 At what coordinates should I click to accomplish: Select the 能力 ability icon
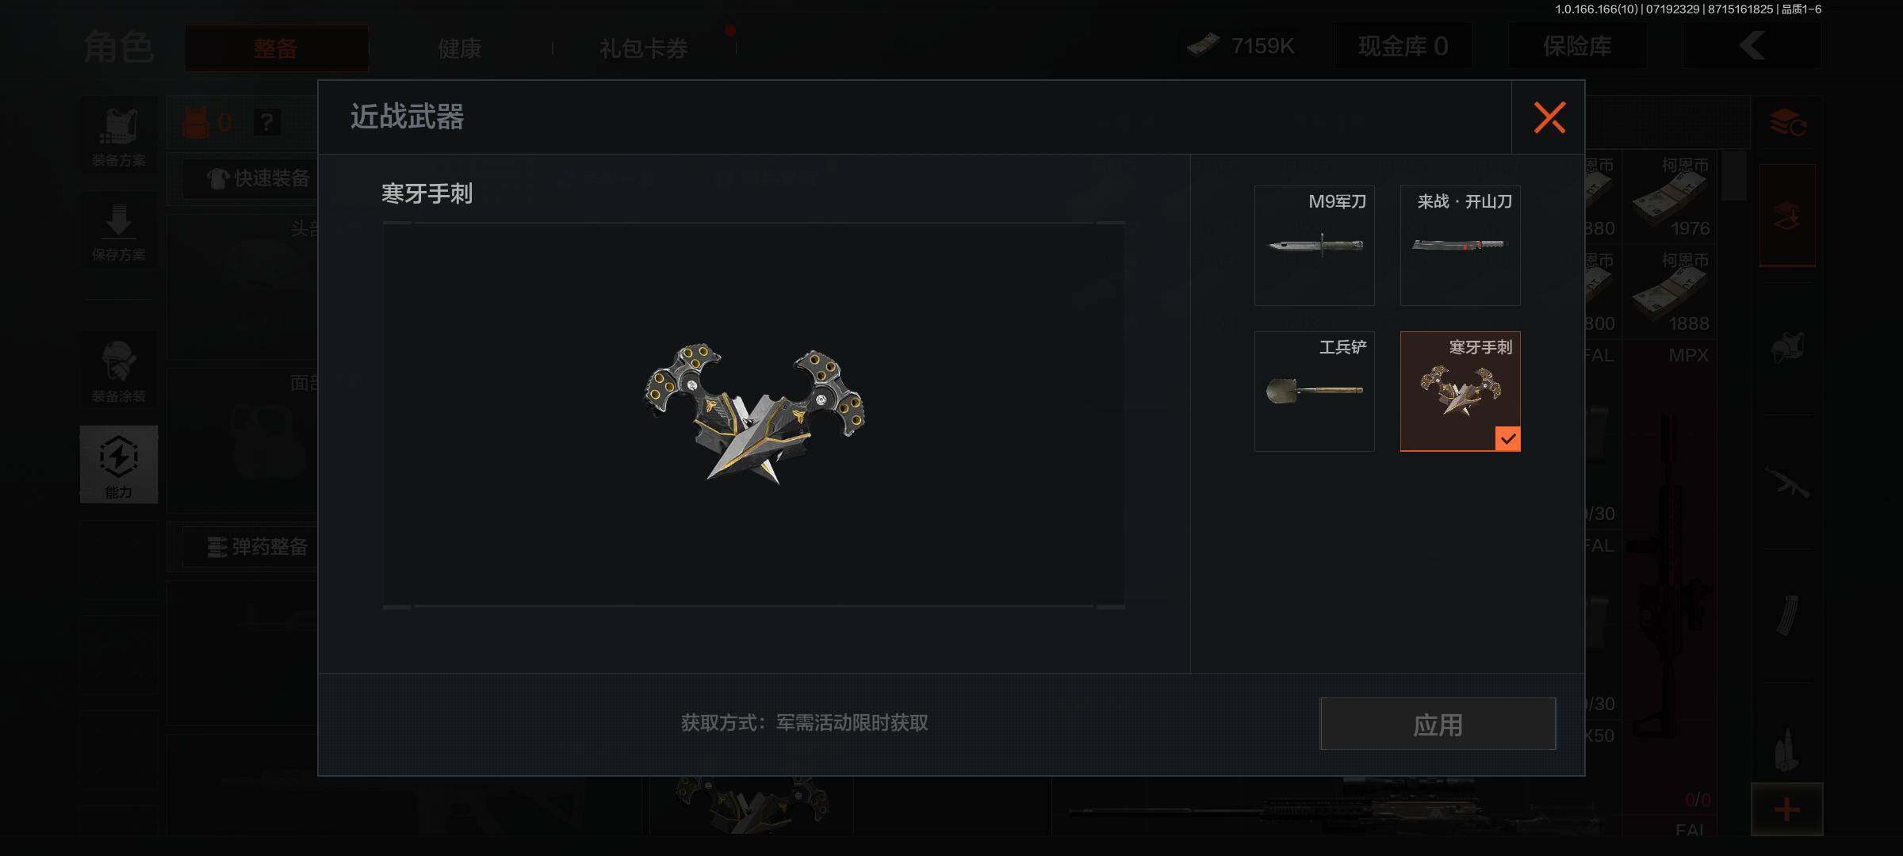118,464
